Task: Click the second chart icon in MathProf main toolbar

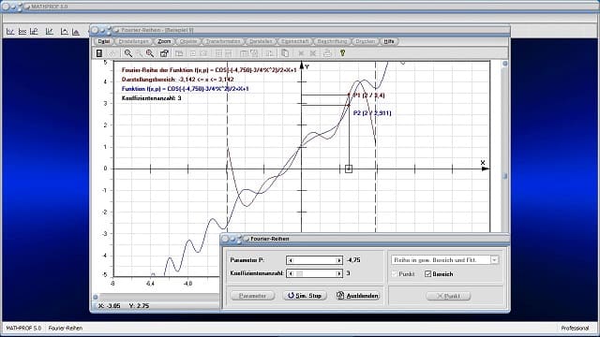Action: [x=22, y=31]
